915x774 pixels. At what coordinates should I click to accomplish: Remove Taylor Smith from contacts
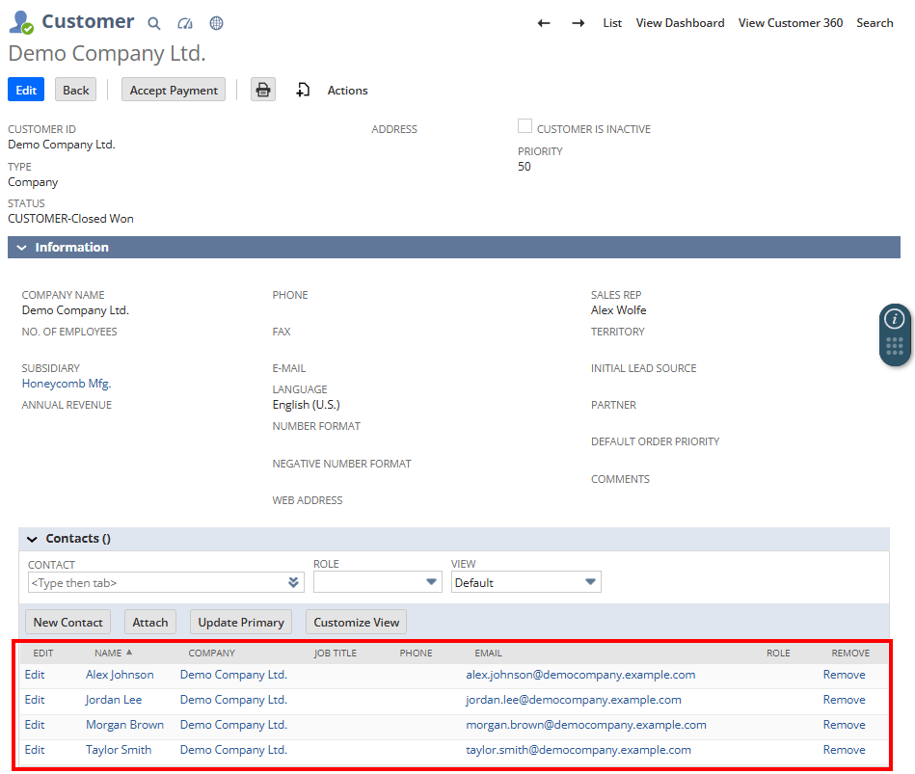pos(844,750)
